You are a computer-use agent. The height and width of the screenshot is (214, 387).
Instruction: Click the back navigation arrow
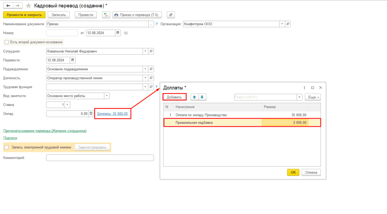point(8,6)
